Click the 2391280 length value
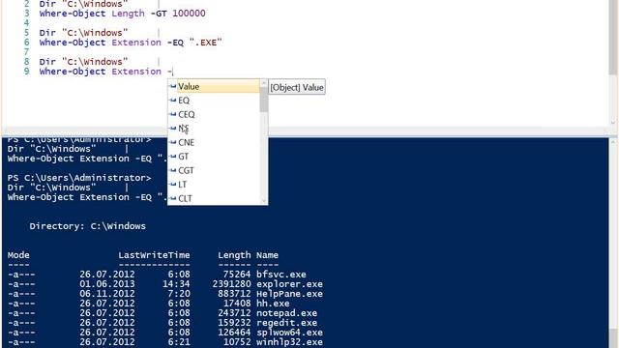Image resolution: width=619 pixels, height=348 pixels. pos(231,284)
